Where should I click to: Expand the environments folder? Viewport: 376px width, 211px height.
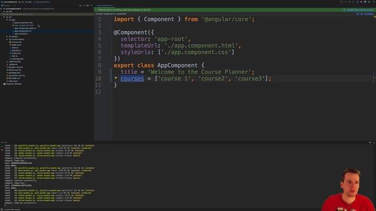tap(7, 39)
